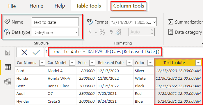Open Color column filter dropdown
The width and height of the screenshot is (203, 105).
[x=150, y=63]
